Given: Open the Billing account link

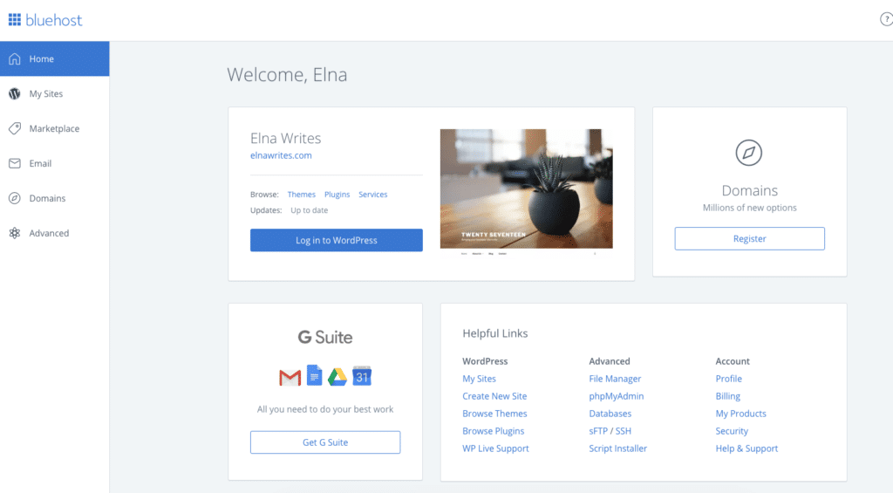Looking at the screenshot, I should point(728,396).
